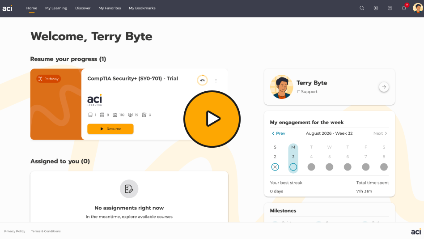The image size is (424, 239).
Task: Click the 'My engagement for the week' heading
Action: coord(307,122)
